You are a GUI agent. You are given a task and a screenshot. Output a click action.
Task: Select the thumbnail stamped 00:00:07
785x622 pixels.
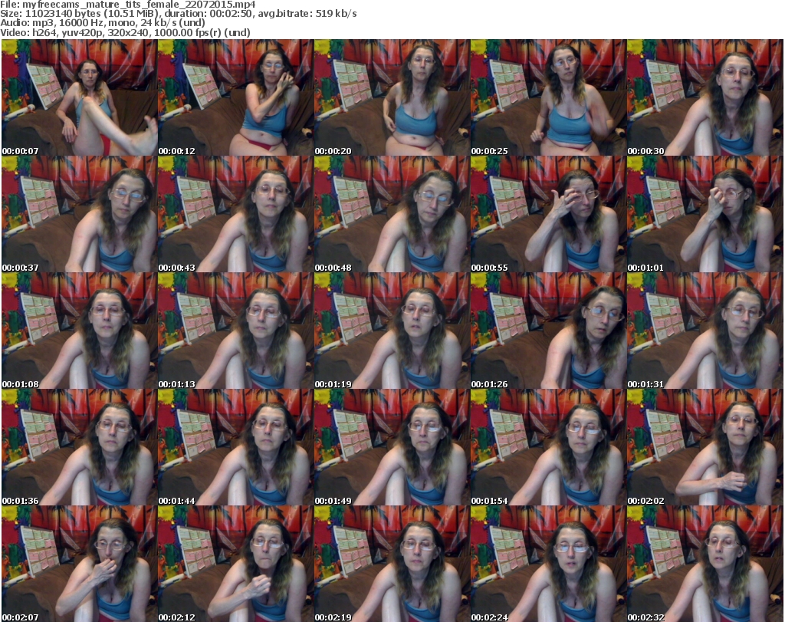pos(79,97)
